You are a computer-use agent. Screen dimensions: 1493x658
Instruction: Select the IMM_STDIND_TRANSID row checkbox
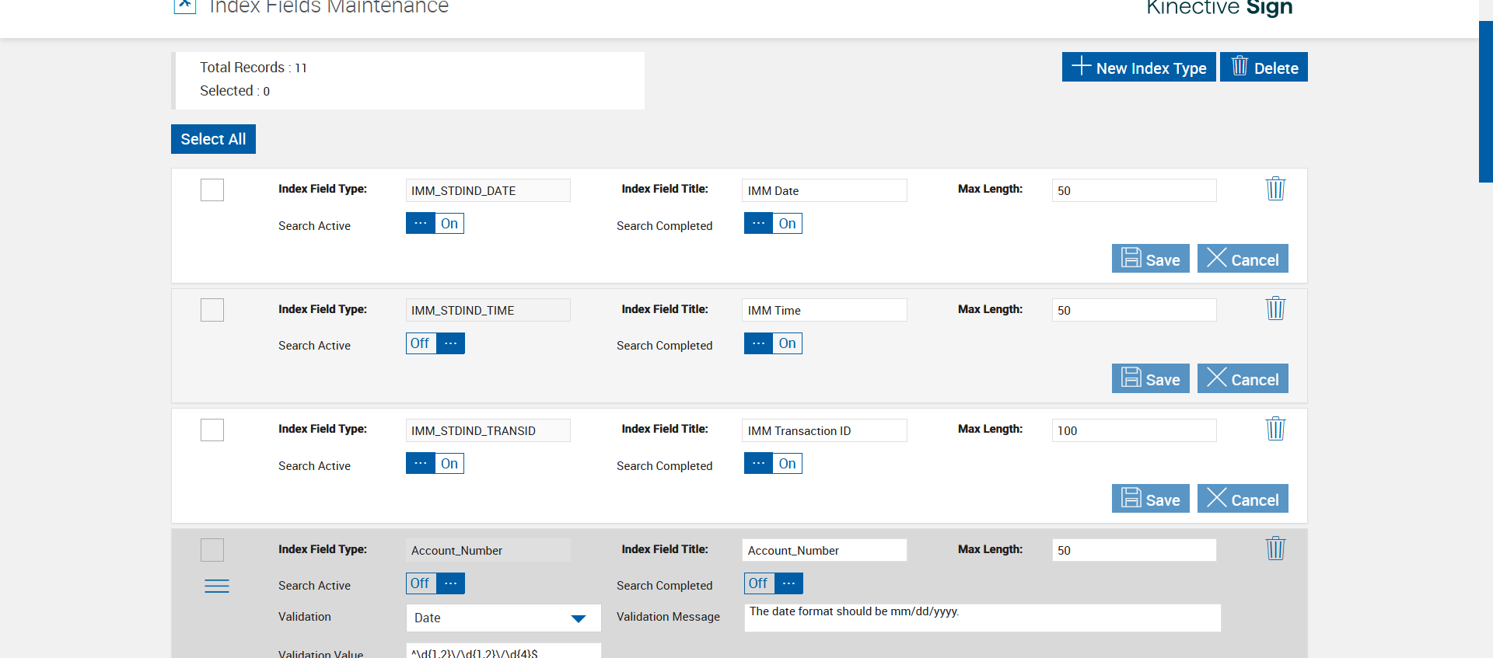[x=212, y=430]
